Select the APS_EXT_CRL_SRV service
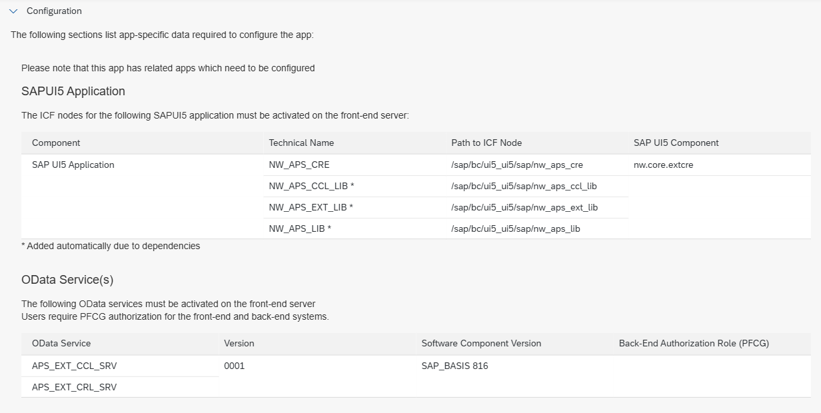This screenshot has width=821, height=413. click(75, 387)
